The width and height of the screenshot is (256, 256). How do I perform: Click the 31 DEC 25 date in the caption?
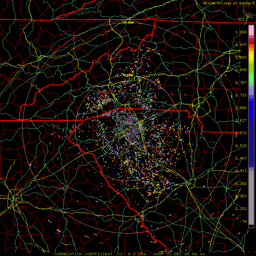pyautogui.click(x=179, y=254)
